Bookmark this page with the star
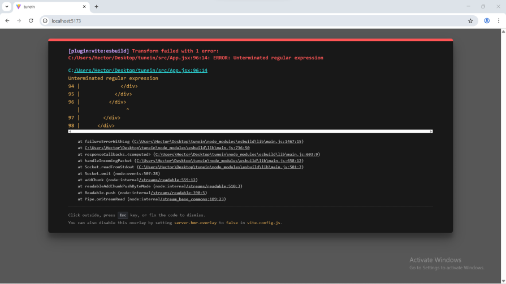This screenshot has height=284, width=506. tap(470, 21)
